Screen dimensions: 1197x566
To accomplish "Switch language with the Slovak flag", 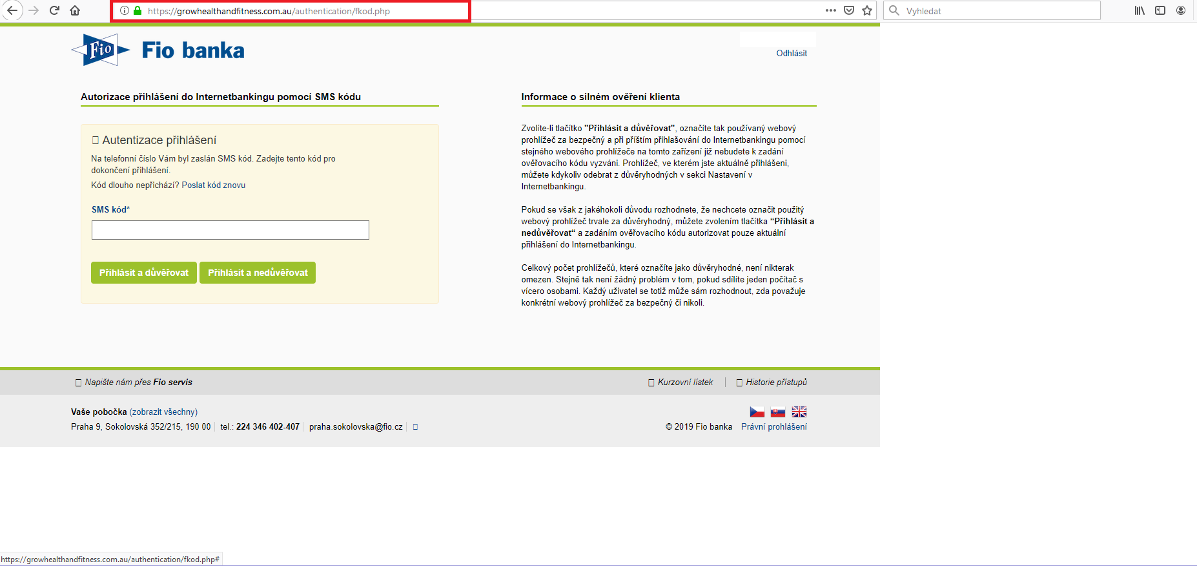I will click(778, 412).
